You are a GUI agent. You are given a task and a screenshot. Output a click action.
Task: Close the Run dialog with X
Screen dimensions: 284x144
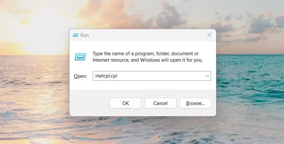pos(209,35)
